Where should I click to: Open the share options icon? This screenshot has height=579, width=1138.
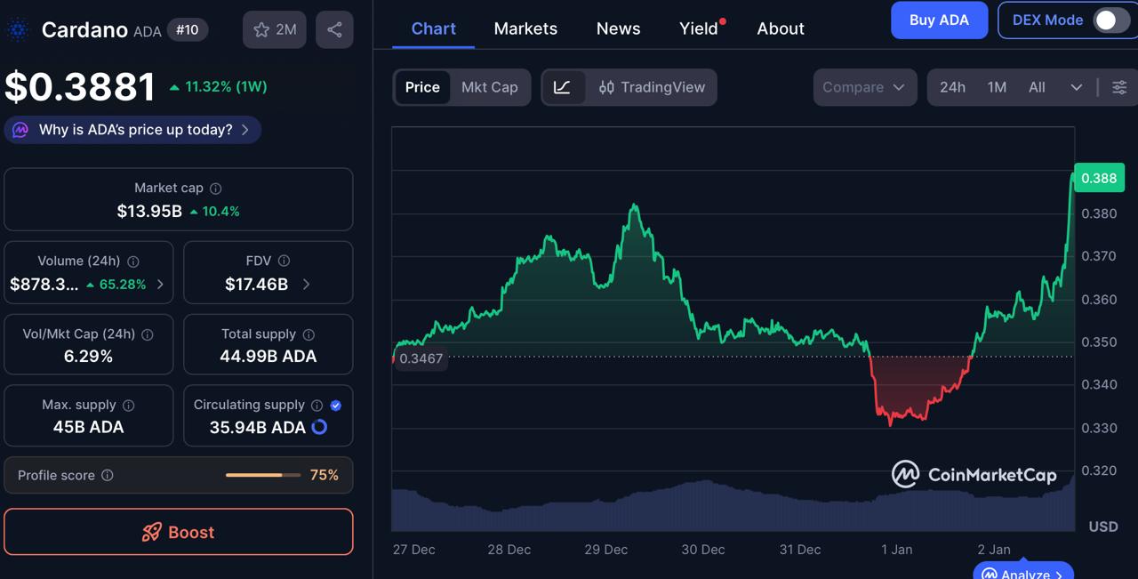click(334, 29)
